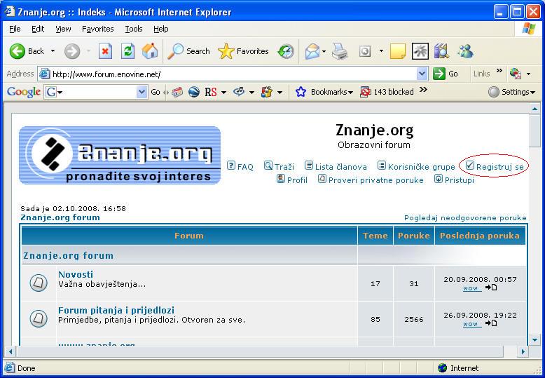Viewport: 545px width, 378px height.
Task: Click the Registruj se link
Action: point(499,167)
